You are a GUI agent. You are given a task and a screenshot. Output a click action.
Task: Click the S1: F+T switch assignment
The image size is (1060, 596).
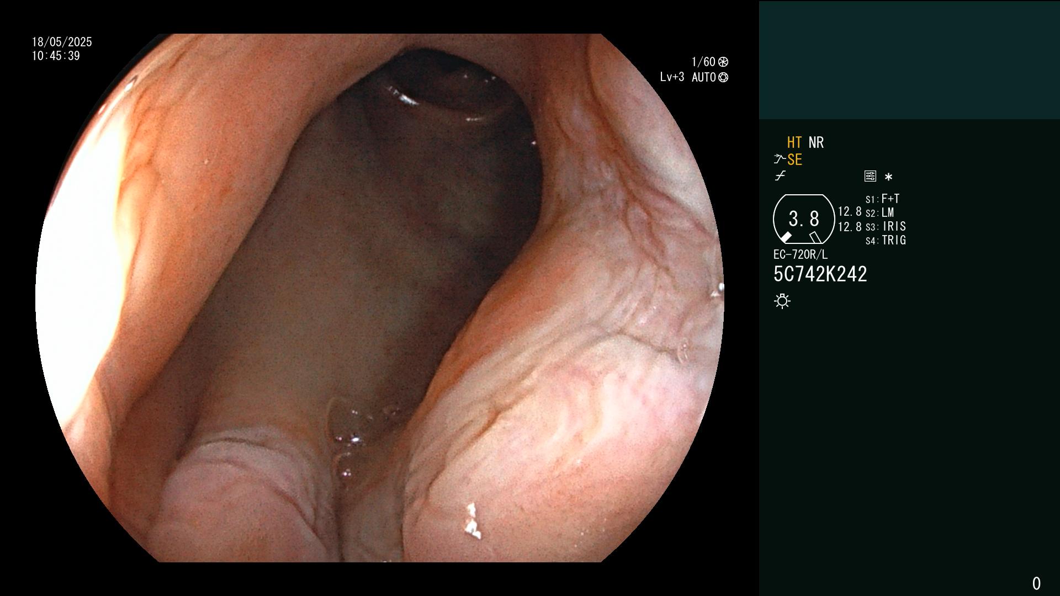click(x=883, y=199)
